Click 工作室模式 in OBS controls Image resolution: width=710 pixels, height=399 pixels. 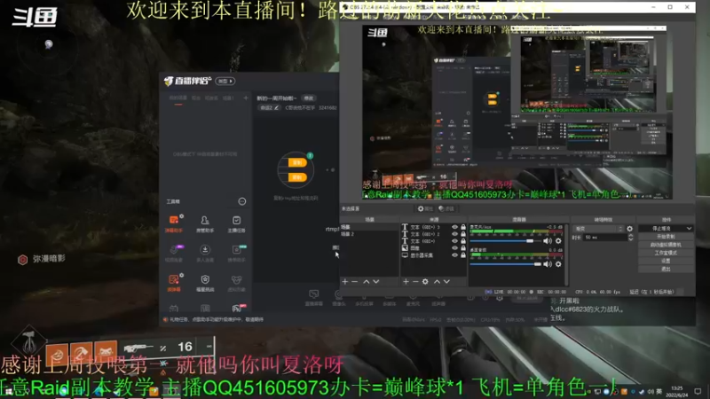tap(666, 253)
